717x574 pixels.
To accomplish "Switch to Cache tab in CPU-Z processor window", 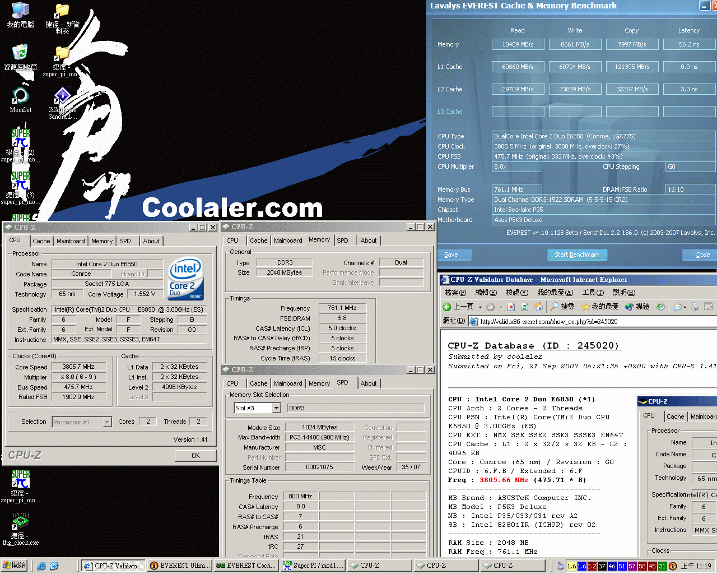I will (x=41, y=241).
